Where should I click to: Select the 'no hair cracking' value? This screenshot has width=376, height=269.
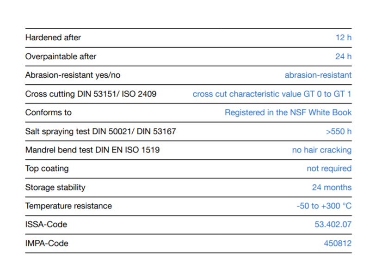(321, 150)
